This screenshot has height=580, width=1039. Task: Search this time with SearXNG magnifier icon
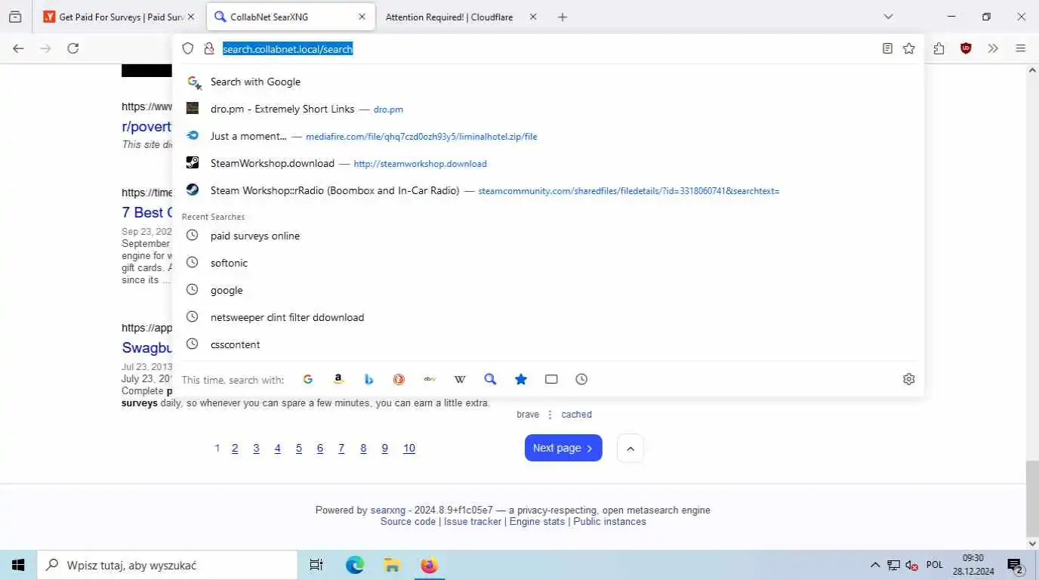[490, 379]
